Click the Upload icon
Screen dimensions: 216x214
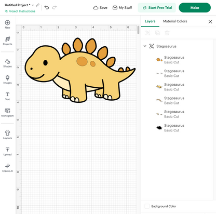pos(7,150)
